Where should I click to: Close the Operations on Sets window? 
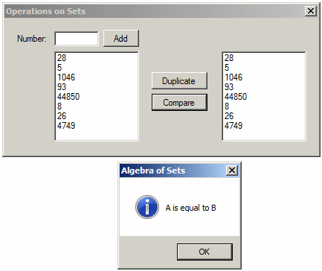click(311, 11)
